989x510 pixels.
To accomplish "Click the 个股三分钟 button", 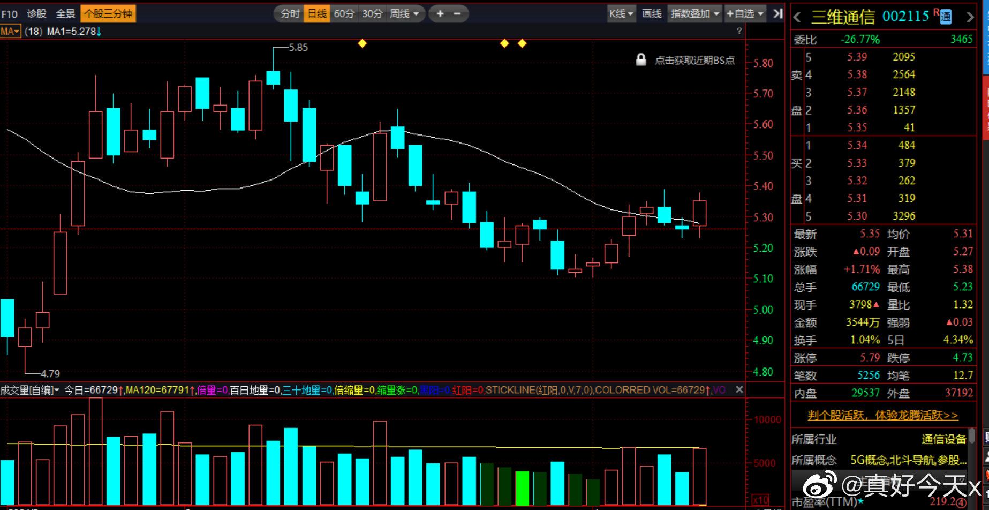I will click(x=108, y=14).
